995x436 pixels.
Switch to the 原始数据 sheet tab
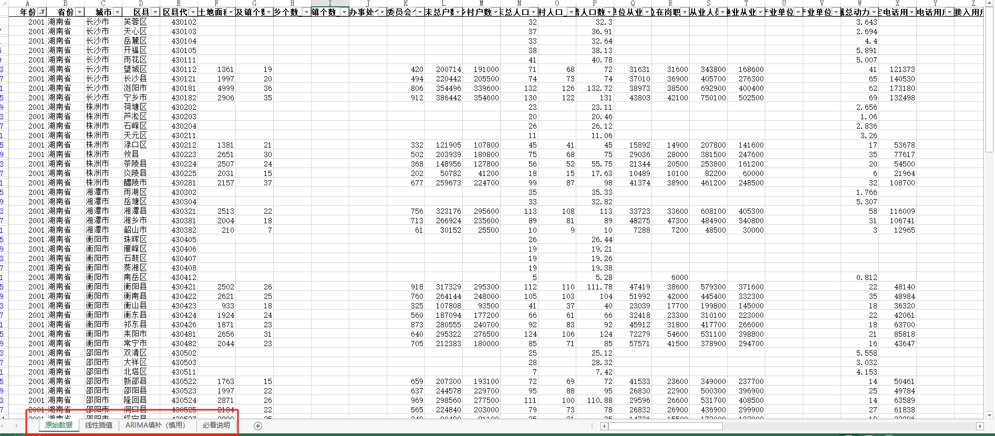pyautogui.click(x=59, y=425)
